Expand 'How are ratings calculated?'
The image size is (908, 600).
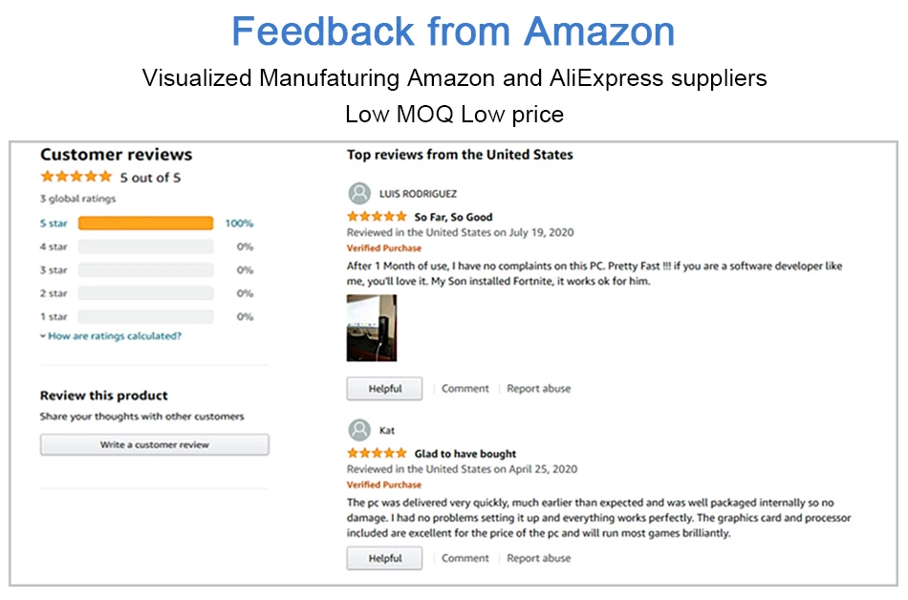coord(111,336)
